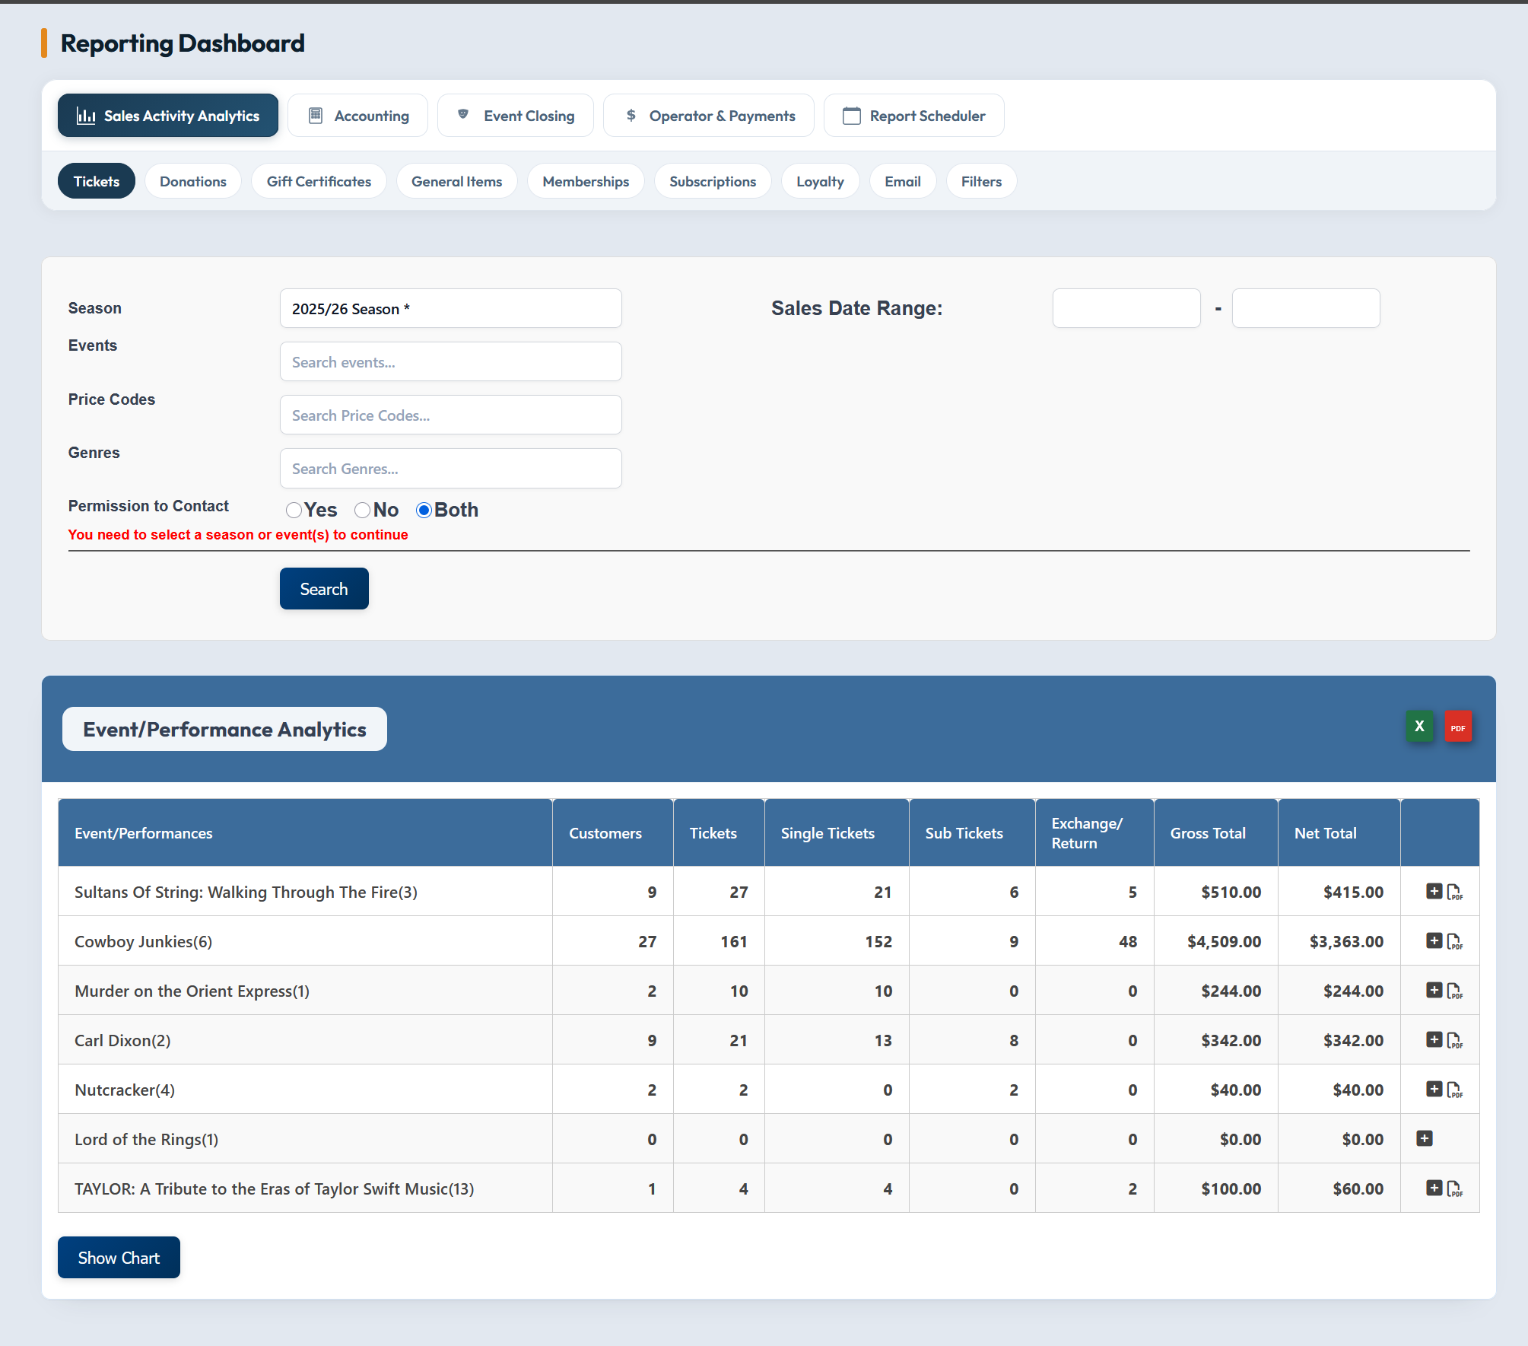Click the Net Total column header
This screenshot has width=1528, height=1346.
[1339, 832]
